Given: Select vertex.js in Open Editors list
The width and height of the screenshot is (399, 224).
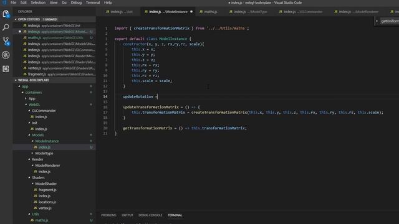Looking at the screenshot, I should (54, 68).
